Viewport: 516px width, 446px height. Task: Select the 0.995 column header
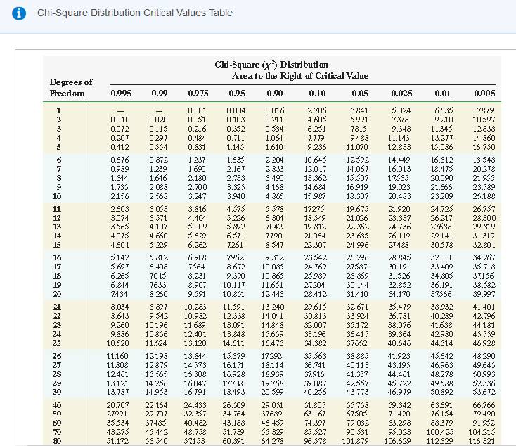coord(121,94)
